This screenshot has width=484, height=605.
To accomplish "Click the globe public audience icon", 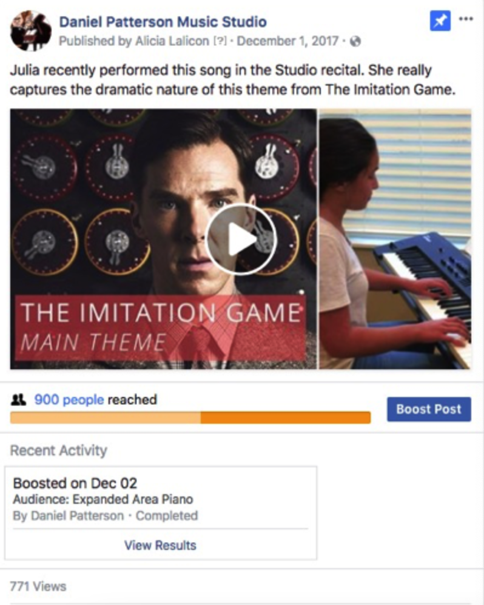I will click(x=355, y=41).
